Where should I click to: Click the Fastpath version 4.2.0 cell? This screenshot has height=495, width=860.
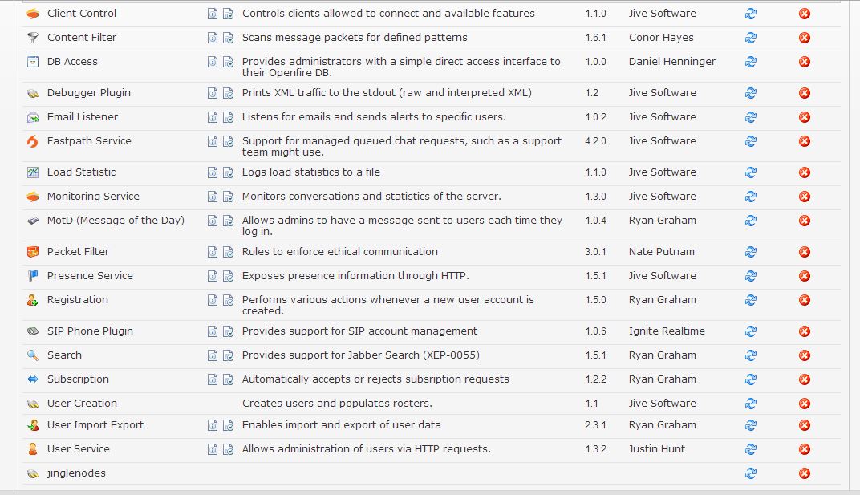[595, 141]
